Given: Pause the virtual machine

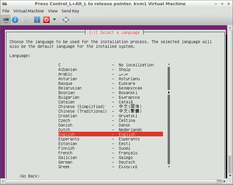Looking at the screenshot, I should [x=37, y=20].
